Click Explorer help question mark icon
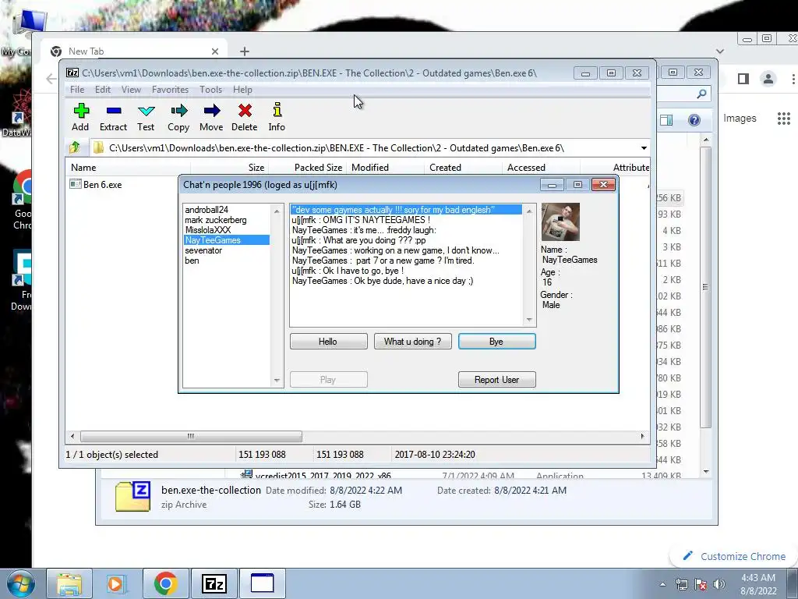The height and width of the screenshot is (599, 798). click(694, 119)
